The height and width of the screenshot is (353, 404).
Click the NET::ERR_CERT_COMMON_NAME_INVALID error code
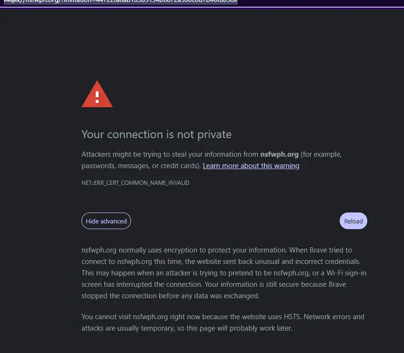pyautogui.click(x=135, y=182)
